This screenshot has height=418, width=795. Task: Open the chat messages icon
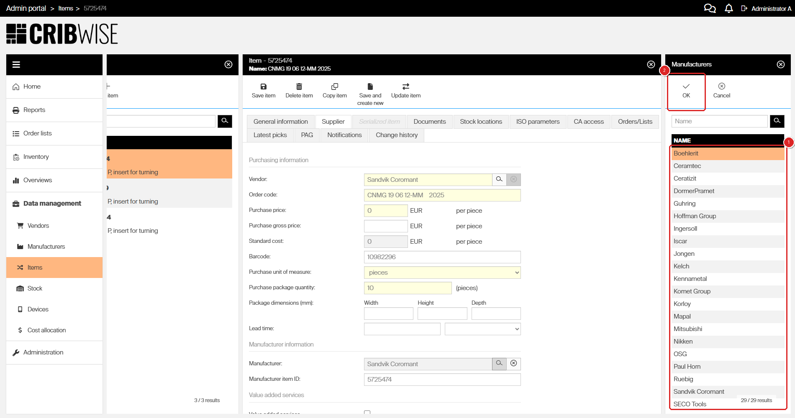(x=710, y=8)
